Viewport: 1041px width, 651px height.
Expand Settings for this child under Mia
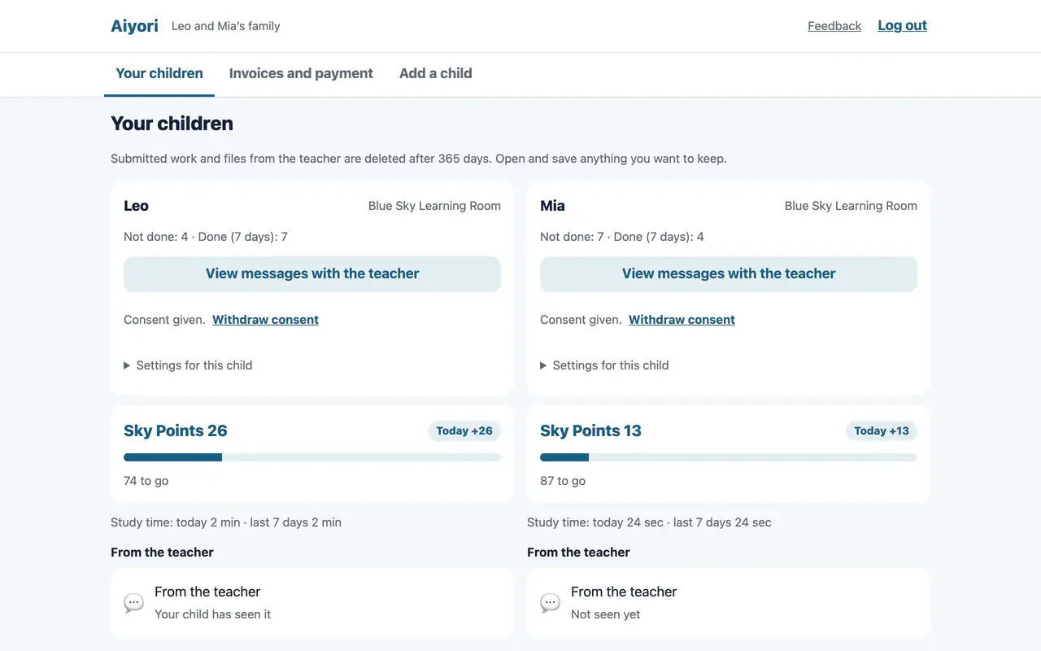[604, 365]
